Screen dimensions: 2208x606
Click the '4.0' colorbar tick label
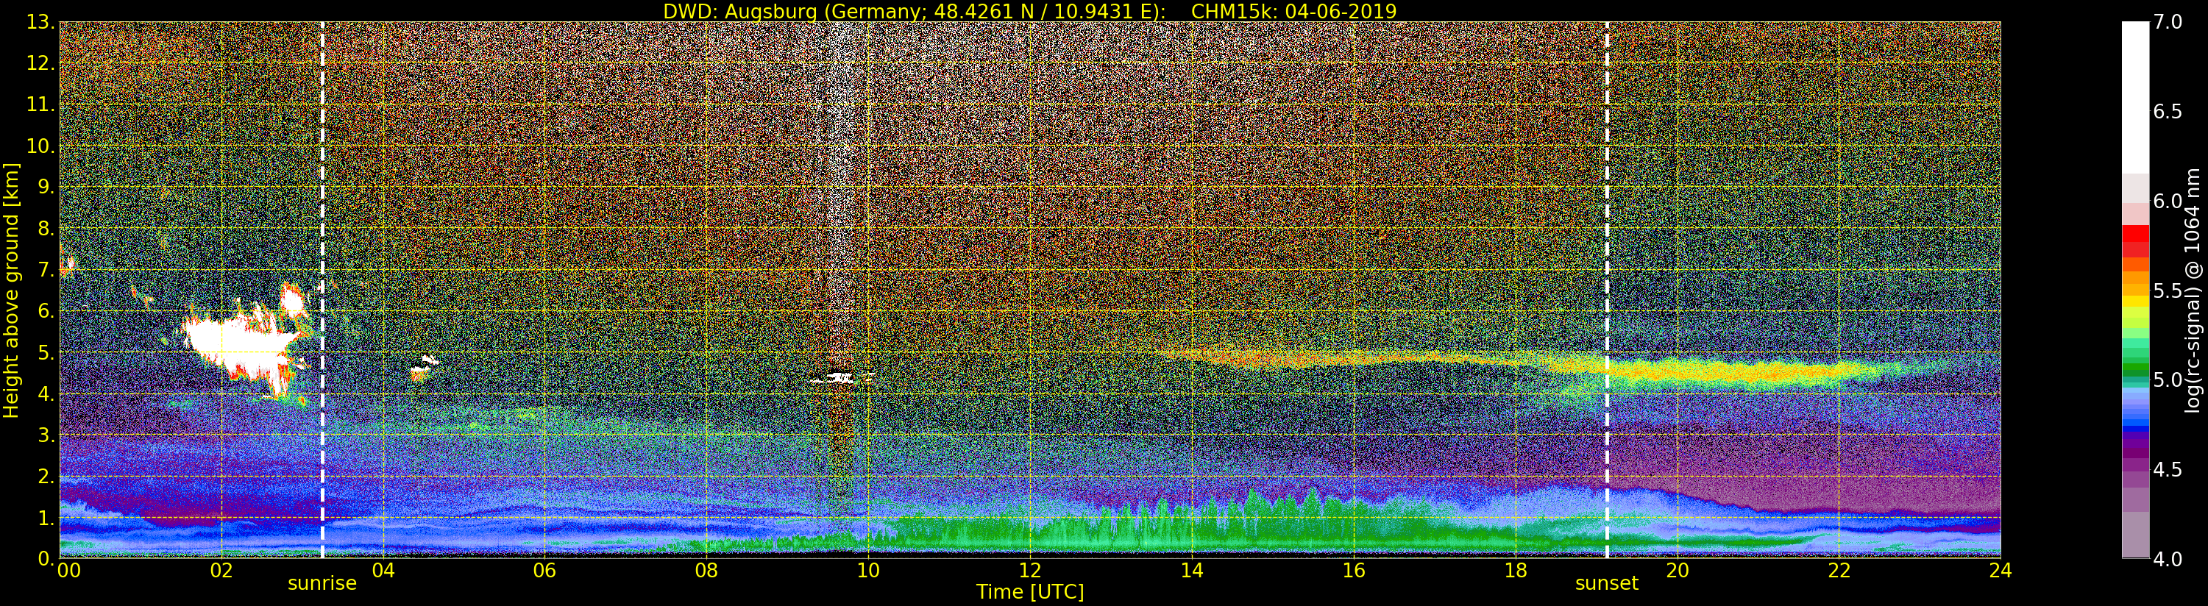point(2168,559)
